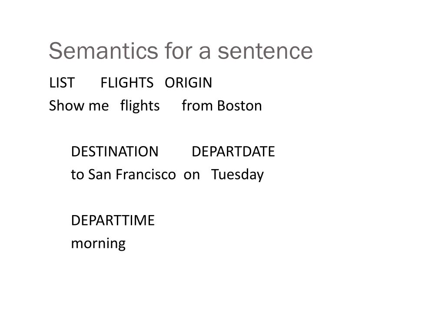The width and height of the screenshot is (445, 333).
Task: Select the LIST label
Action: pos(62,83)
